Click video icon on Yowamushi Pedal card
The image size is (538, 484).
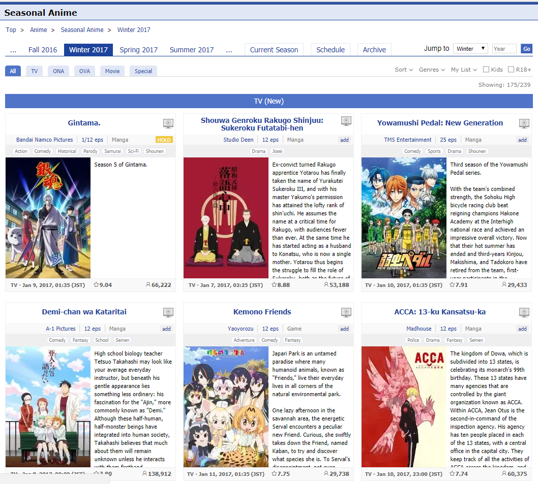524,123
